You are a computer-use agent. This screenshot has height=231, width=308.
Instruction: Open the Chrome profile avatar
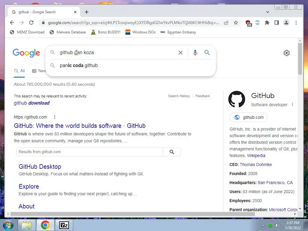286,23
